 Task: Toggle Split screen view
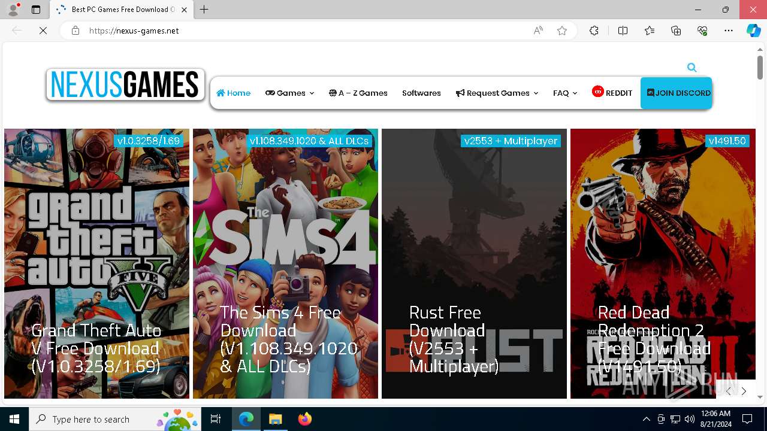623,31
